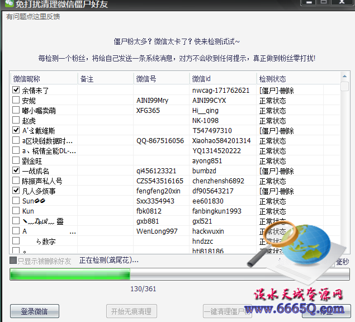Open the feedback link 有问题点这里反馈
The height and width of the screenshot is (322, 355).
point(33,17)
